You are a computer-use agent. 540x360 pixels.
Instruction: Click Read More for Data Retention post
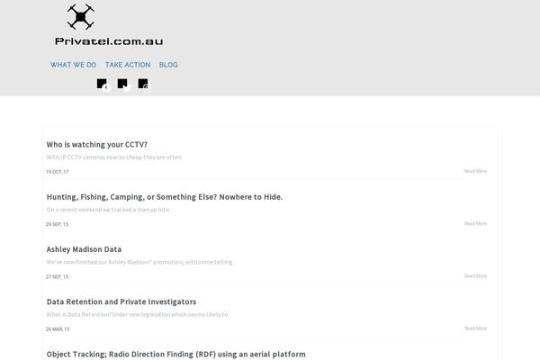[x=475, y=328]
